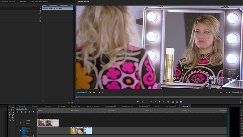
Task: Select the Zoom magnifier tool
Action: tap(13, 120)
